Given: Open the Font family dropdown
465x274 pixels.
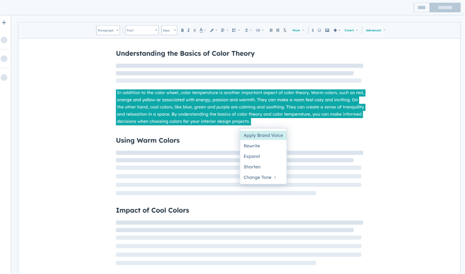Looking at the screenshot, I should (142, 30).
